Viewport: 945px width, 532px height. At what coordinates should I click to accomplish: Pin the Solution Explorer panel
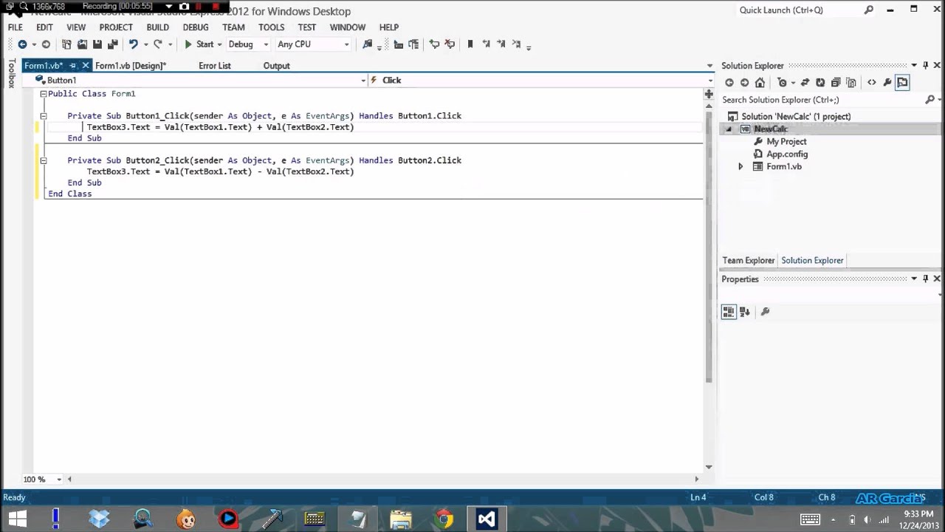[x=926, y=66]
